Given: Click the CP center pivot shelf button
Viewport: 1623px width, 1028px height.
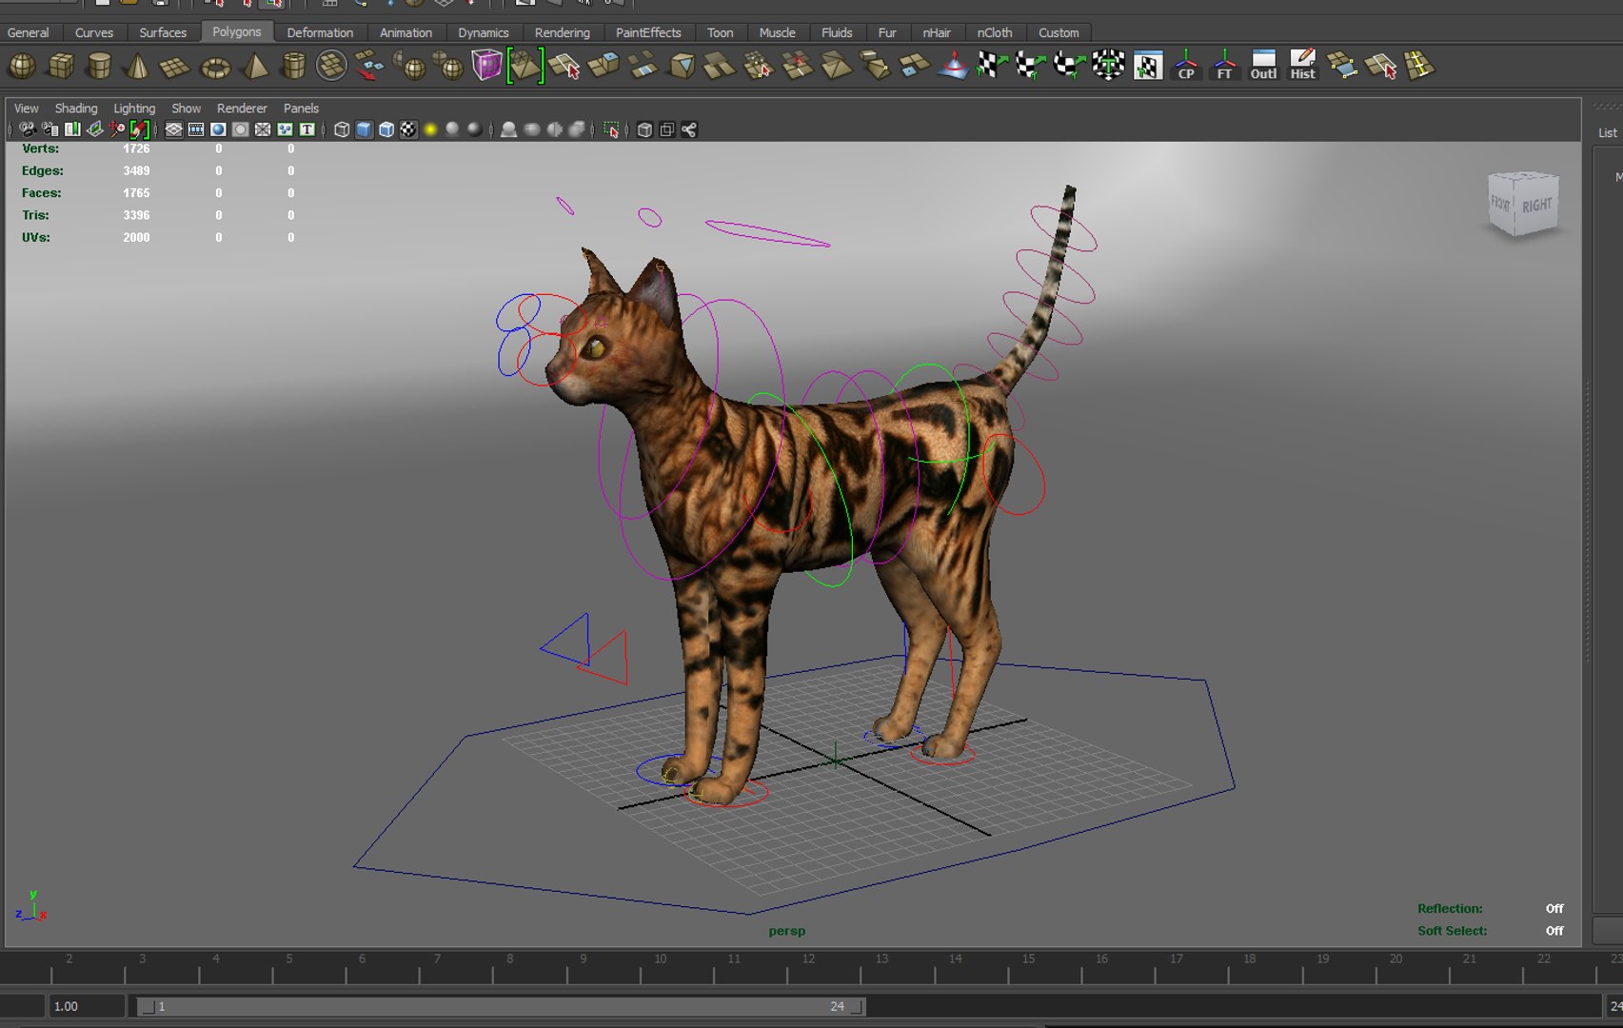Looking at the screenshot, I should [x=1186, y=66].
